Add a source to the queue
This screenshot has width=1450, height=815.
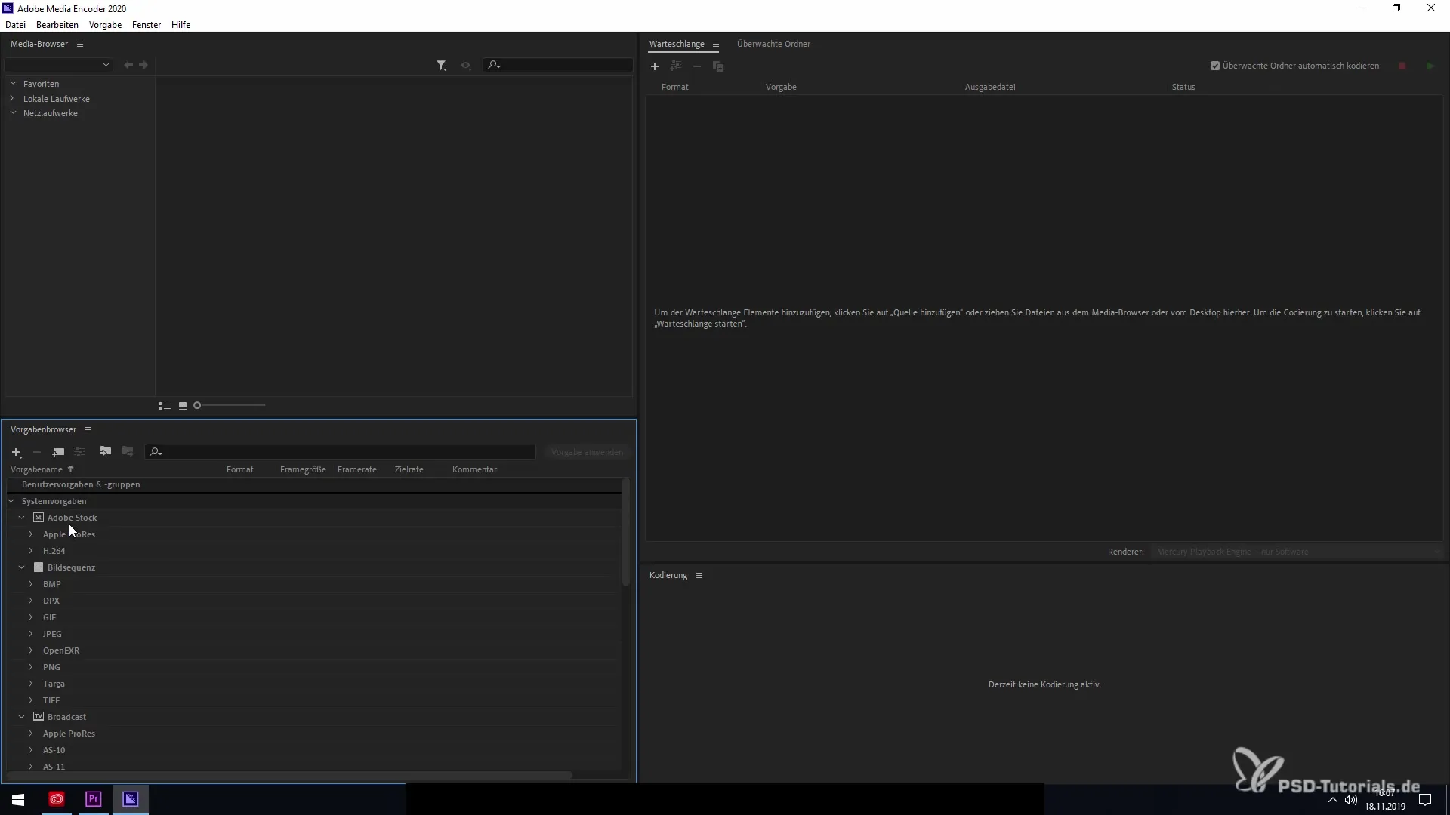coord(655,66)
